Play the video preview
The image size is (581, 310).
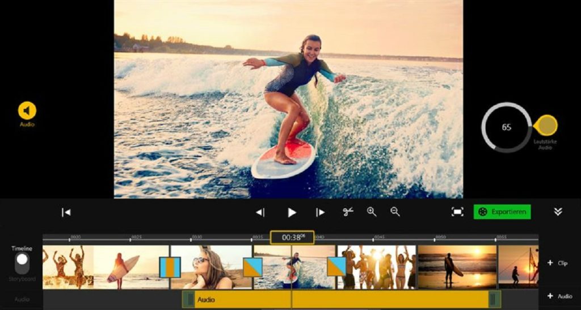[292, 212]
